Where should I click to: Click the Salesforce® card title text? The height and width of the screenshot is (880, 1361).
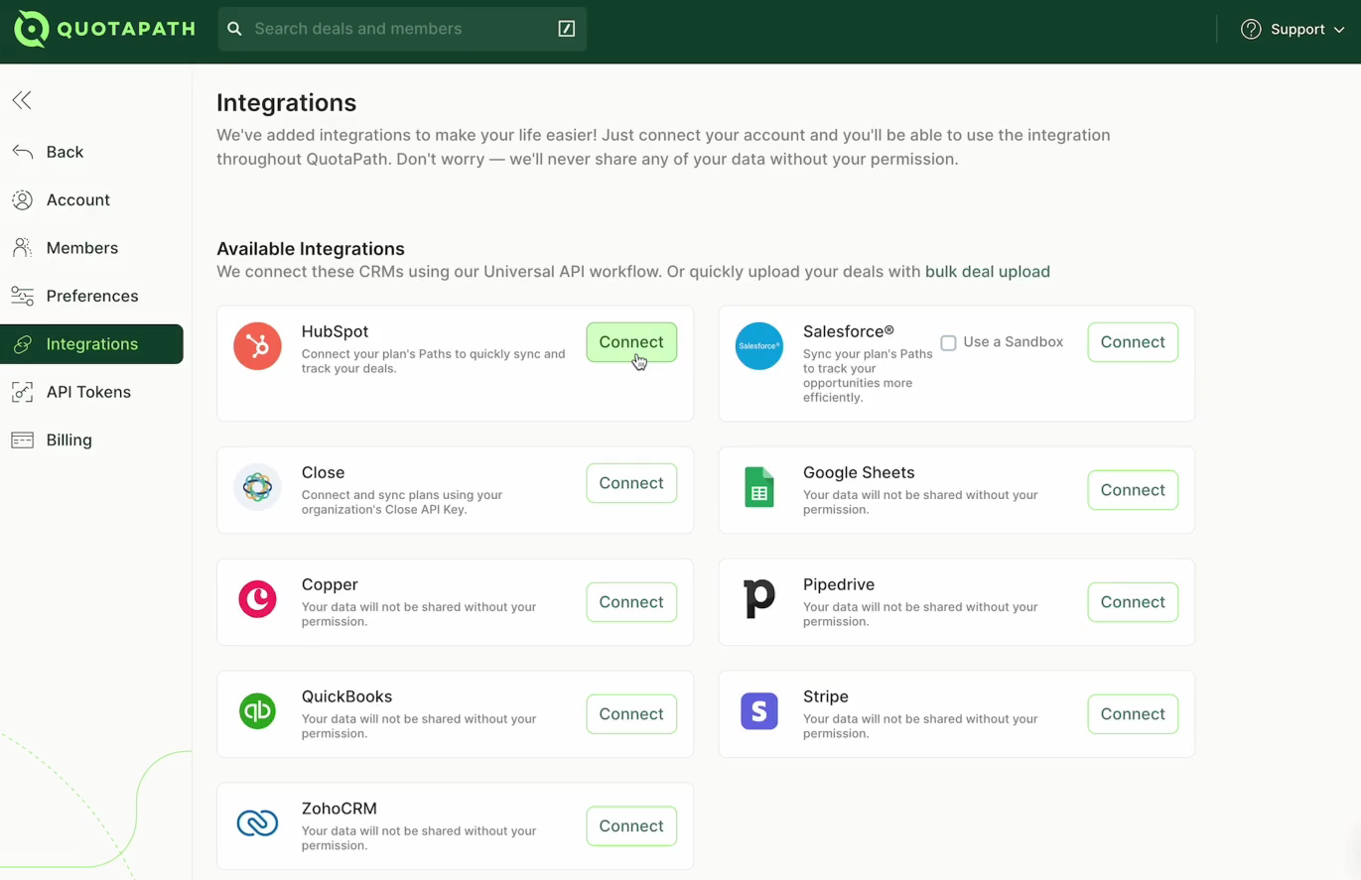tap(849, 332)
